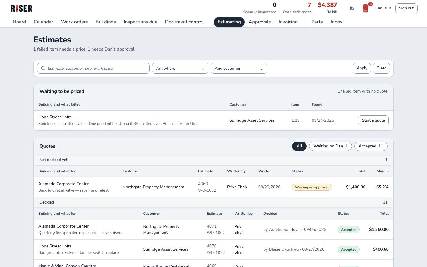Switch to the Invoicing tab
This screenshot has height=267, width=427.
(x=288, y=22)
